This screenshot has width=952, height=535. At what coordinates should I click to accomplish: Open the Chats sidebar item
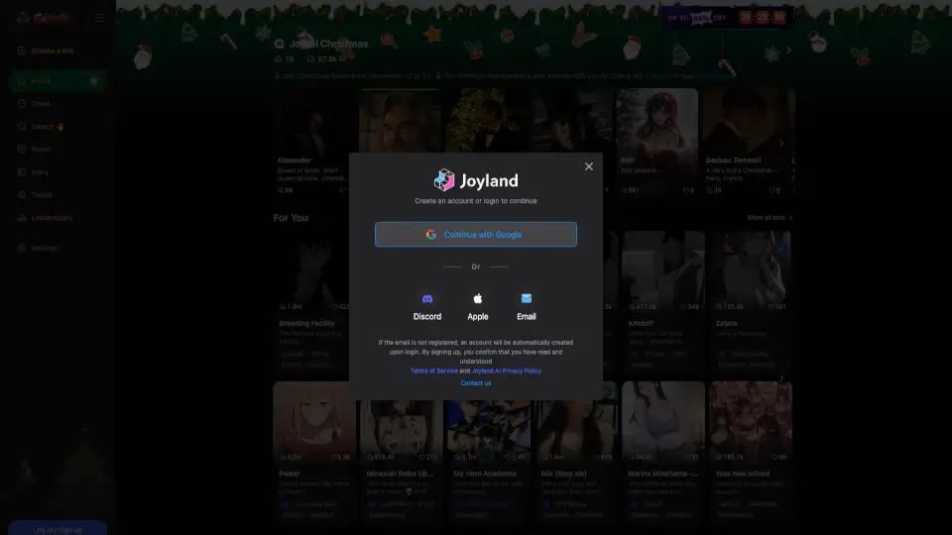(40, 104)
